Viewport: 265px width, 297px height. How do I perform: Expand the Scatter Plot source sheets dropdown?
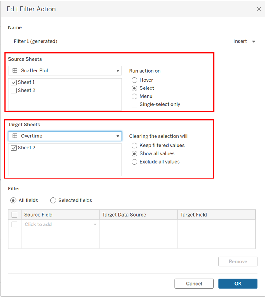(x=118, y=71)
